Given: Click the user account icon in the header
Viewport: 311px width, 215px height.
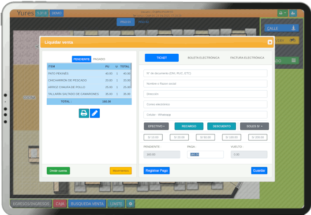Looking at the screenshot, I should (x=293, y=13).
